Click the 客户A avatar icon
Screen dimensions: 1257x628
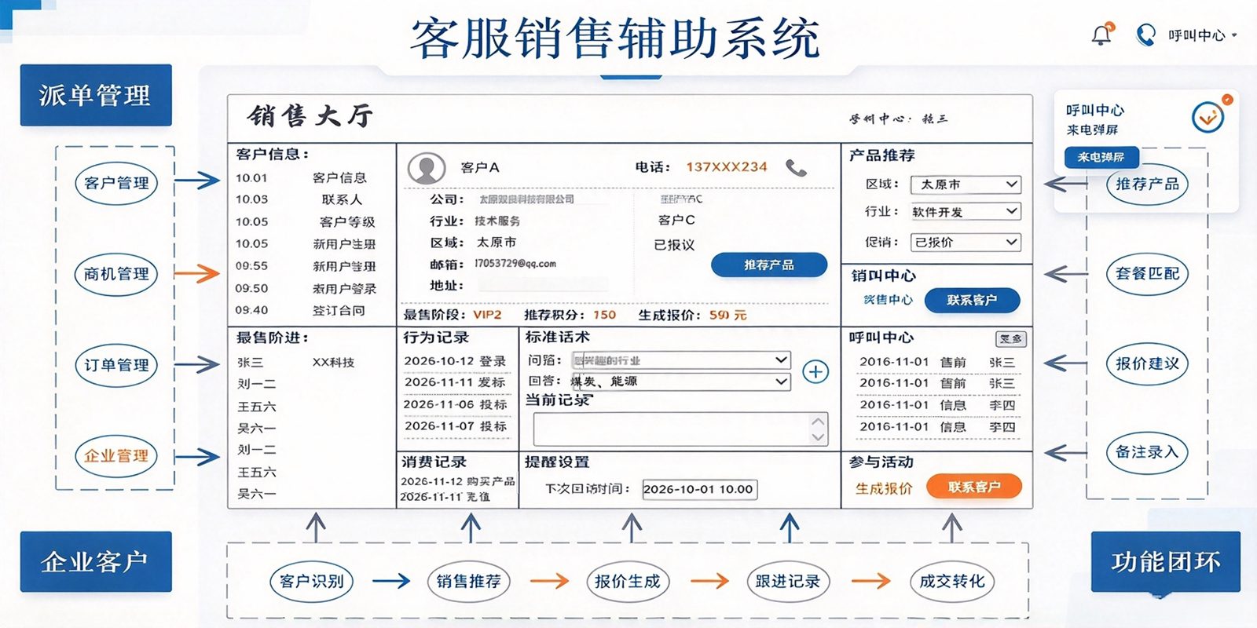(x=427, y=168)
